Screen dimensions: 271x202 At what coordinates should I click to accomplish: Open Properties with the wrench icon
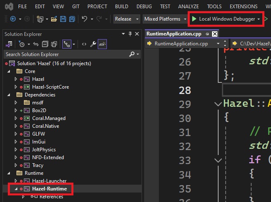[x=93, y=44]
